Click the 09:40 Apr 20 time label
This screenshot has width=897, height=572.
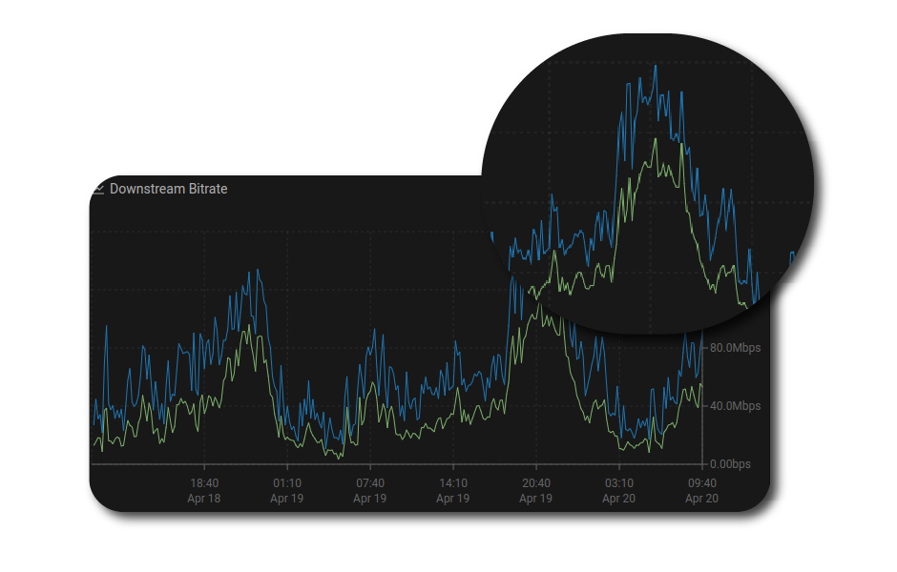click(x=701, y=490)
